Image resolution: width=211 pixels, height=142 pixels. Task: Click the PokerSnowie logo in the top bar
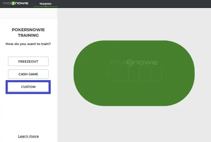pos(15,3)
